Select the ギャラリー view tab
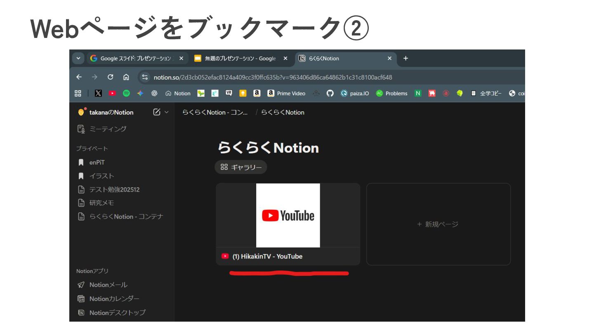This screenshot has width=594, height=334. (x=241, y=167)
